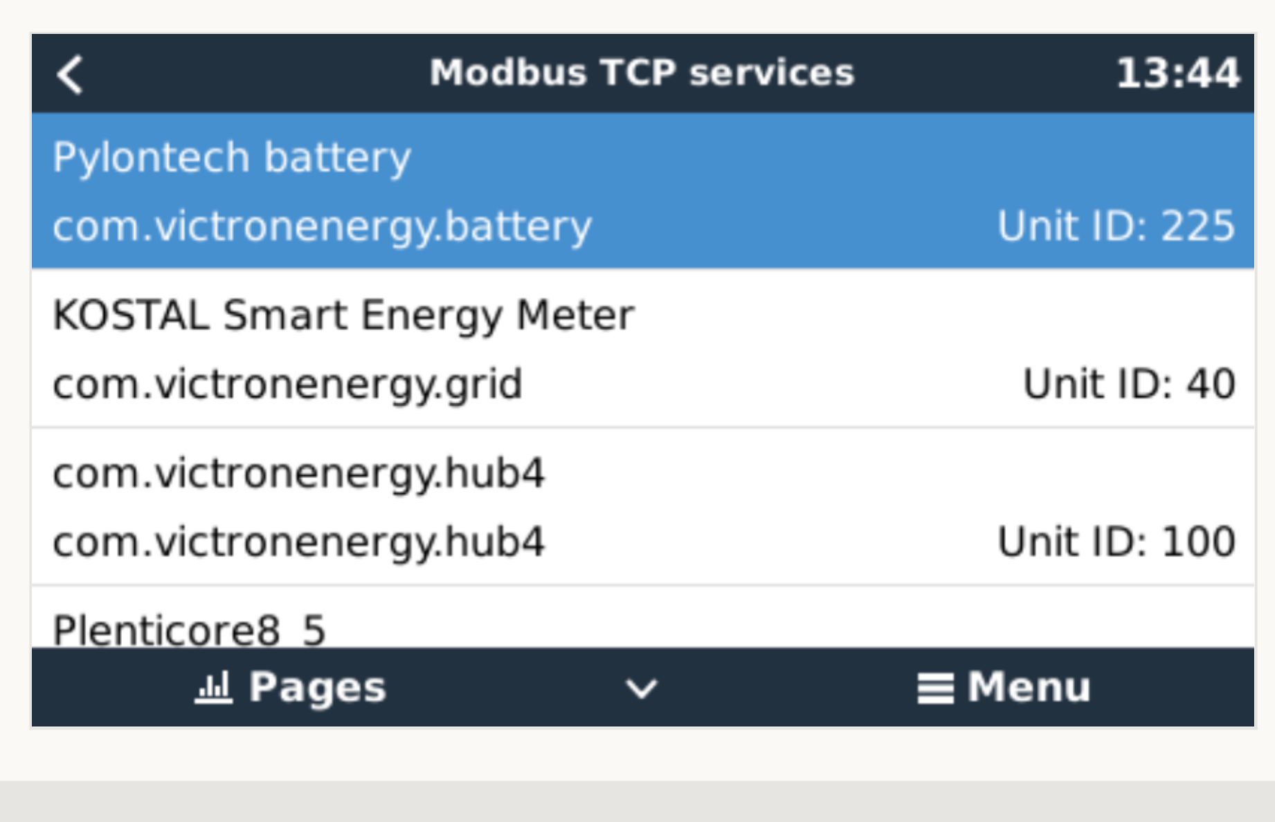Click the Unit ID: 100 value
The image size is (1275, 822).
(1115, 542)
